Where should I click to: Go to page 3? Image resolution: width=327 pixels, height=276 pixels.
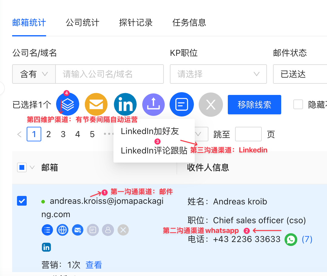[x=63, y=134]
